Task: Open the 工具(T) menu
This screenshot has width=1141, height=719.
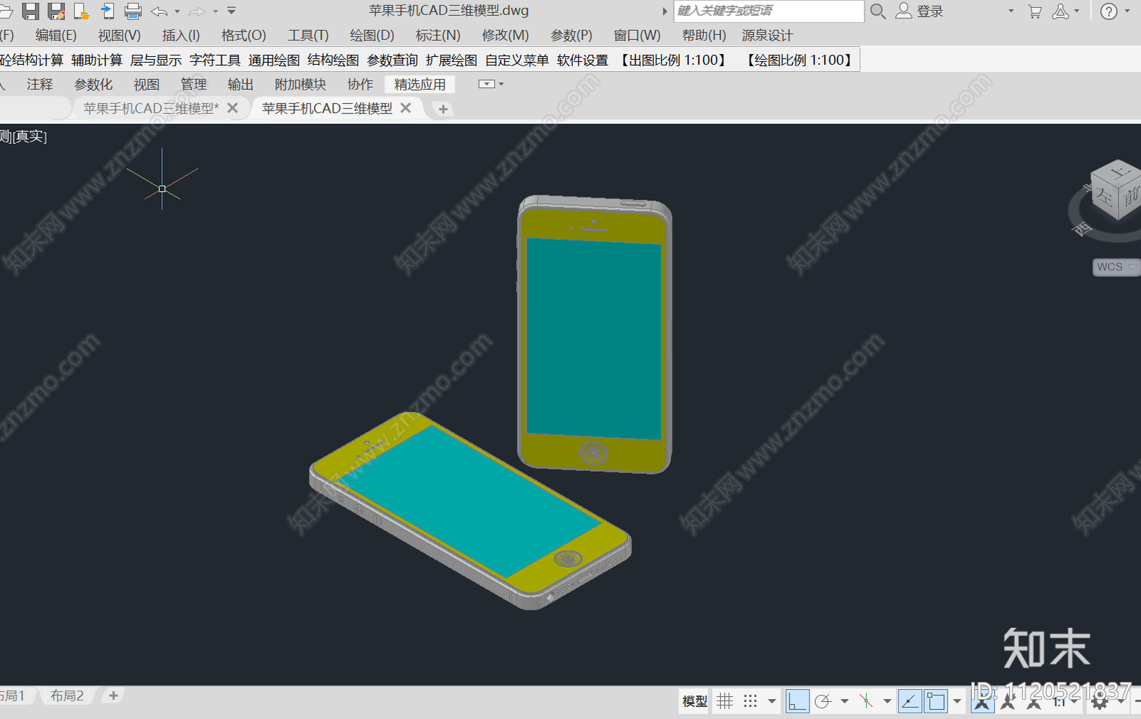Action: [308, 36]
